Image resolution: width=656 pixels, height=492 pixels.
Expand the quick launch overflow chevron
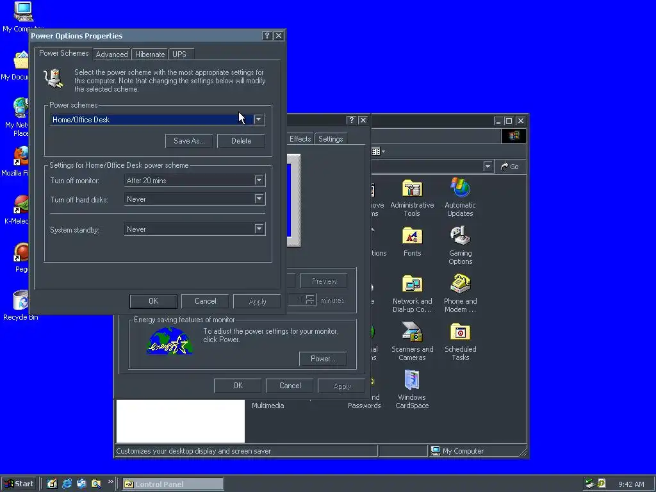[x=110, y=482]
